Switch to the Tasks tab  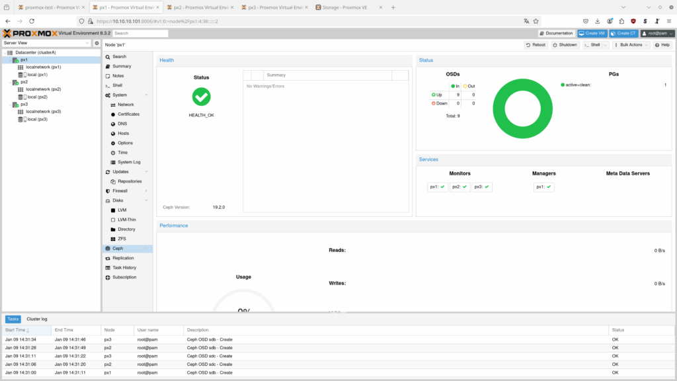pyautogui.click(x=13, y=319)
